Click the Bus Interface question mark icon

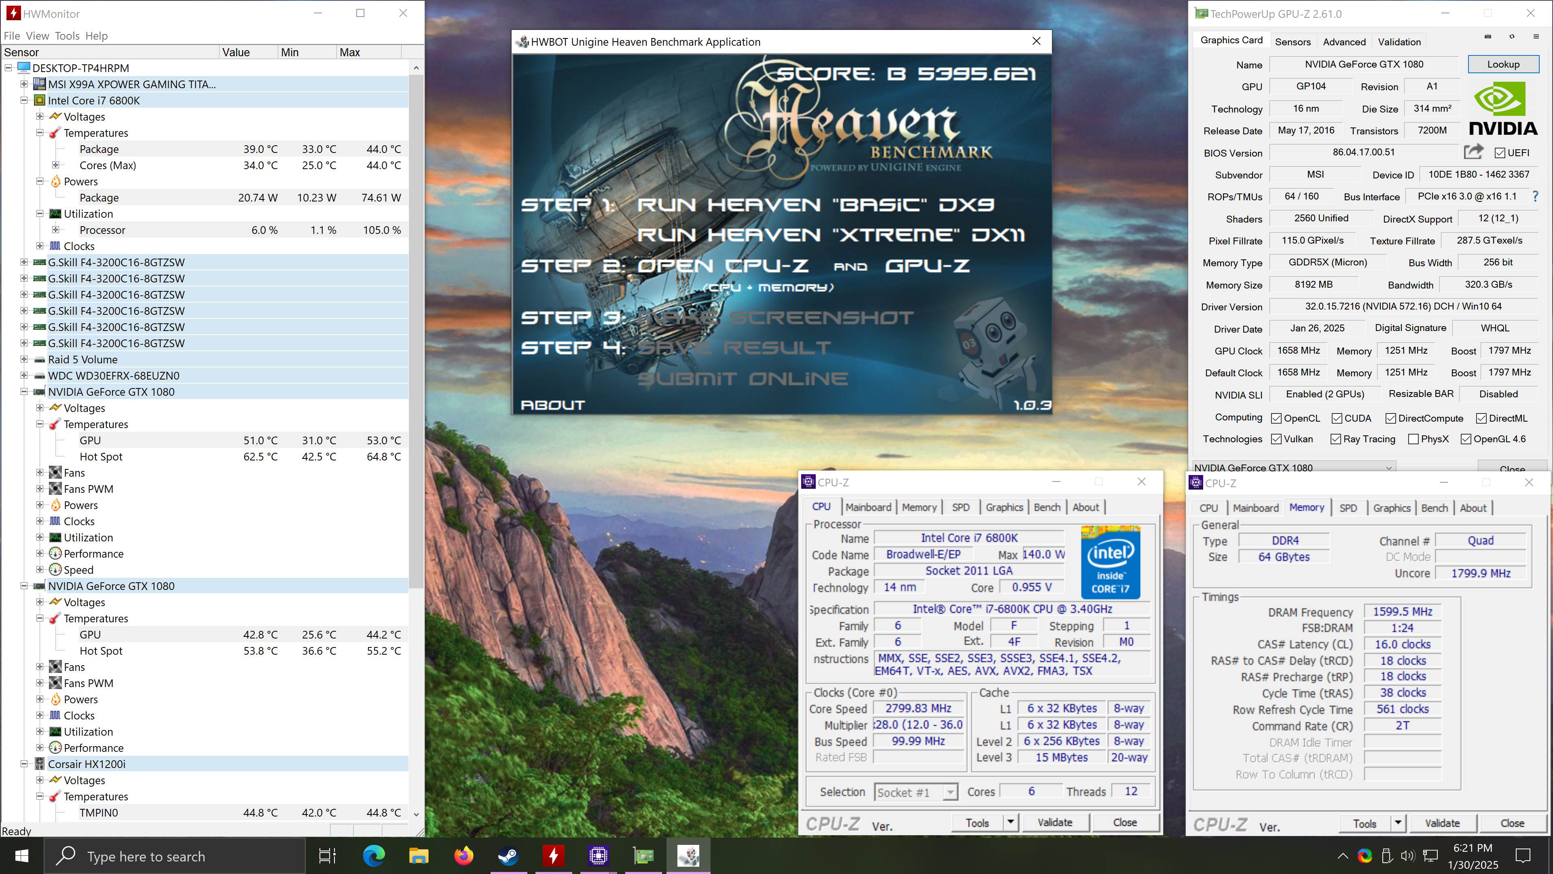pos(1536,196)
